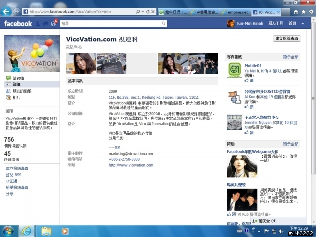Viewport: 316px width, 237px height.
Task: Click the browser forward arrow button
Action: point(17,12)
